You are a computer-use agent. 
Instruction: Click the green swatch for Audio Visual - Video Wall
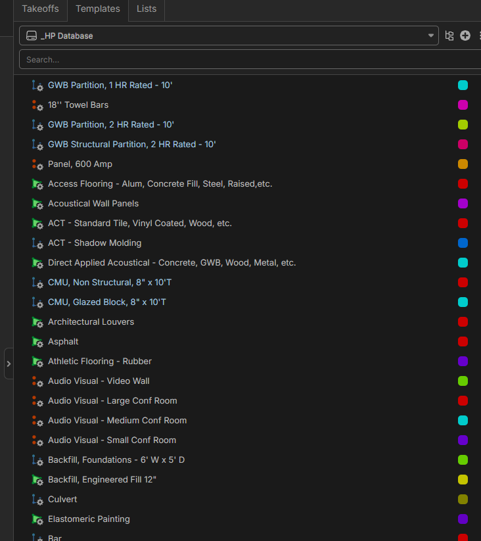[463, 381]
